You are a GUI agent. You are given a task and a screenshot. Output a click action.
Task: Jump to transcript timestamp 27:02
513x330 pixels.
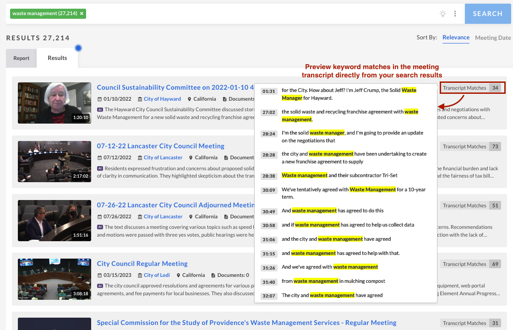(x=268, y=112)
